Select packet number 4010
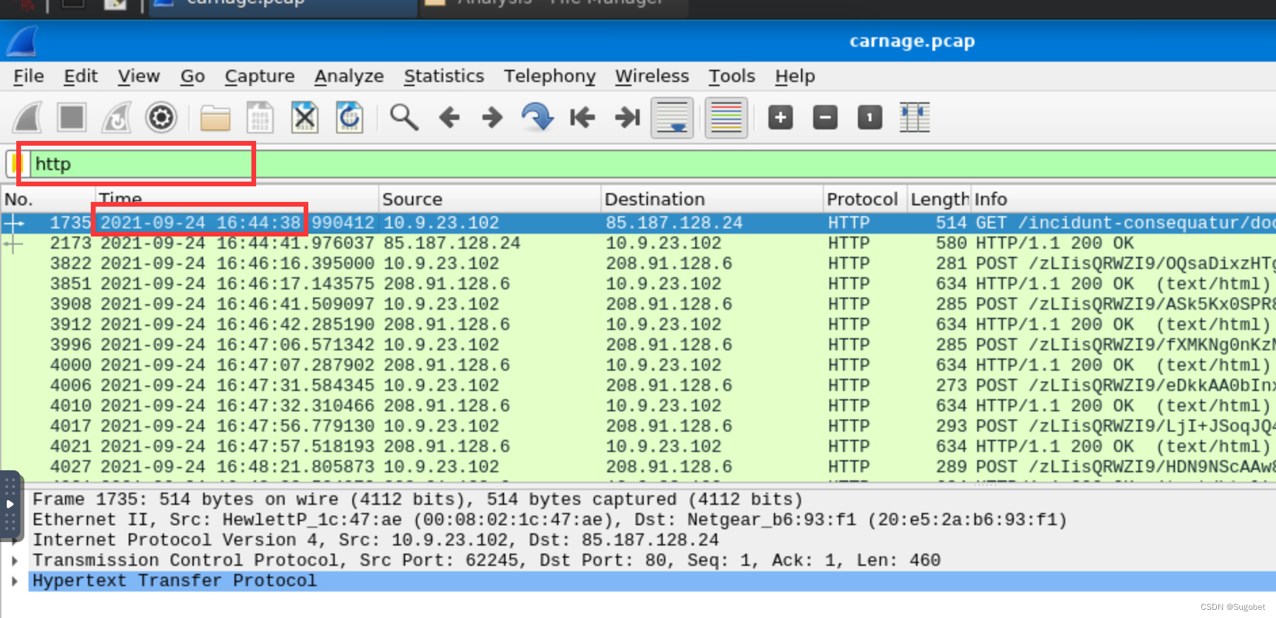 638,406
